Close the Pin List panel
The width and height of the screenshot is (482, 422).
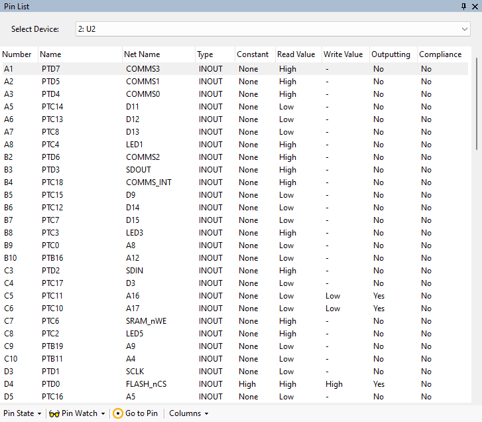pyautogui.click(x=474, y=6)
